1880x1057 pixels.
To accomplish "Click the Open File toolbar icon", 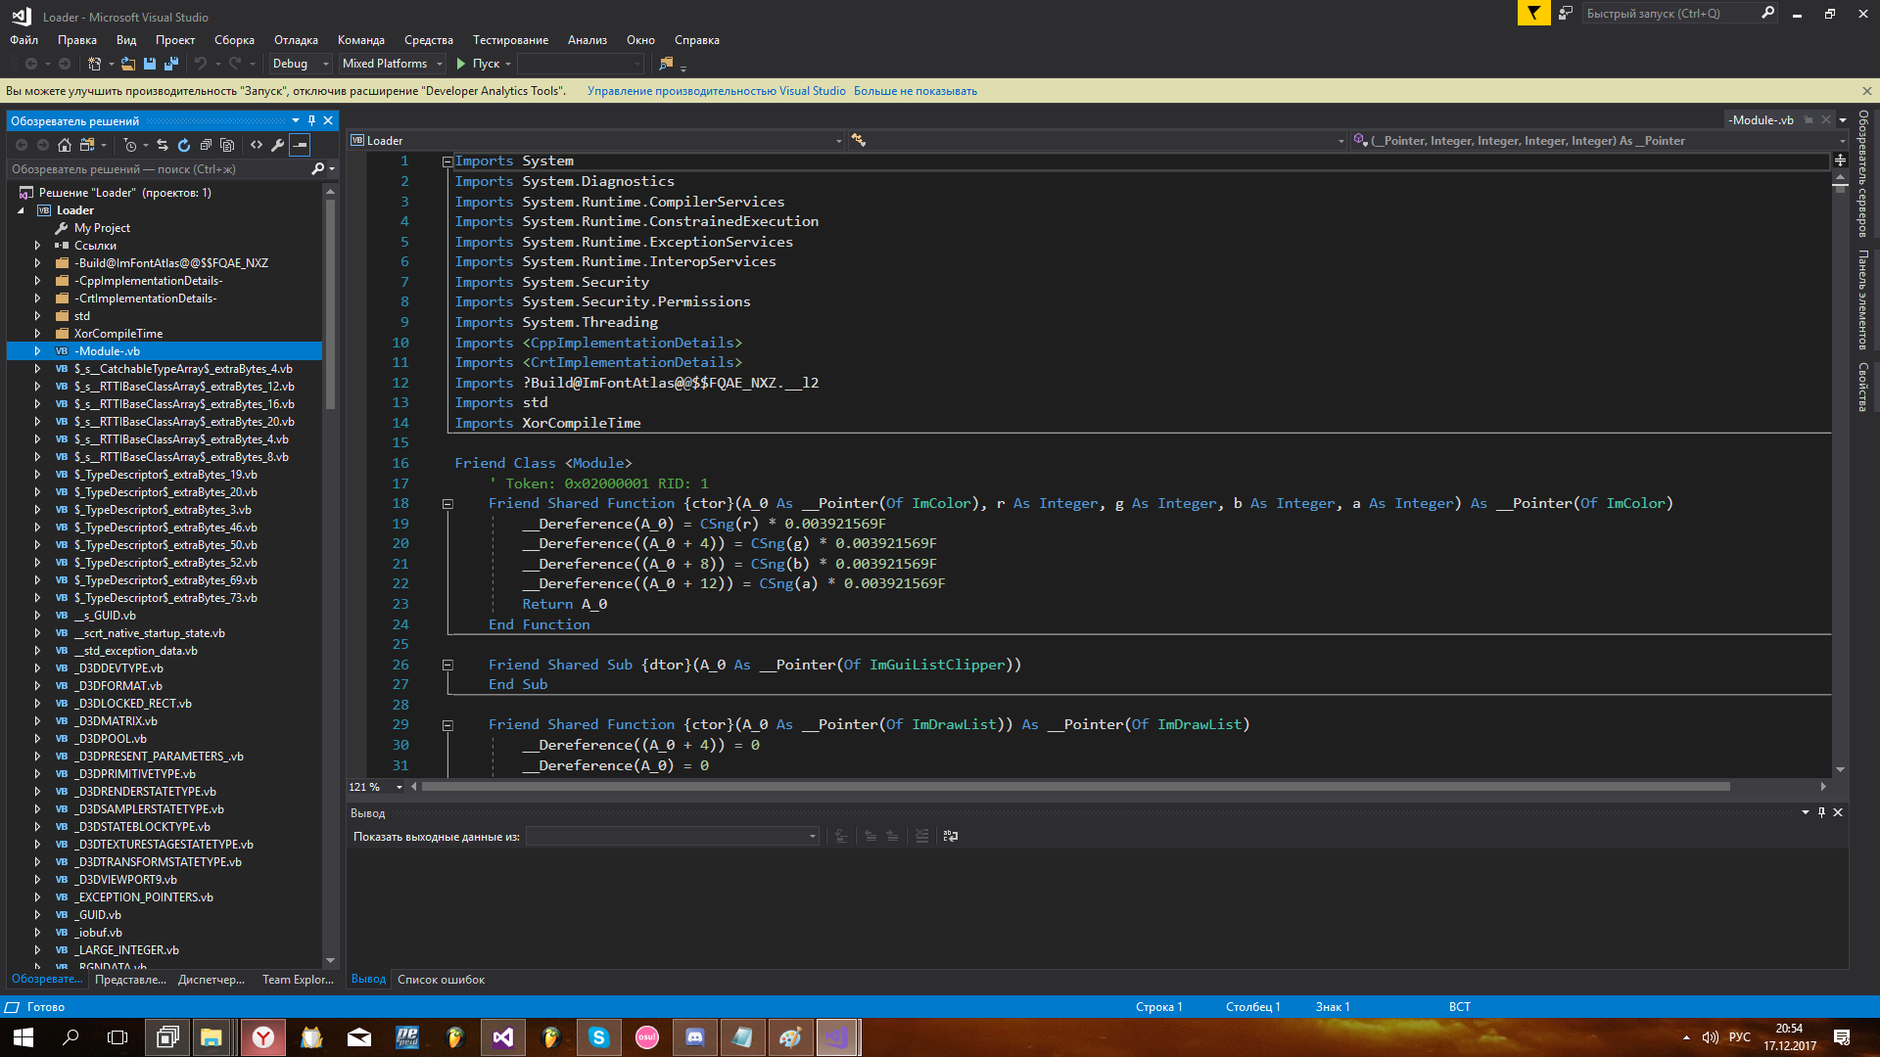I will [x=128, y=64].
